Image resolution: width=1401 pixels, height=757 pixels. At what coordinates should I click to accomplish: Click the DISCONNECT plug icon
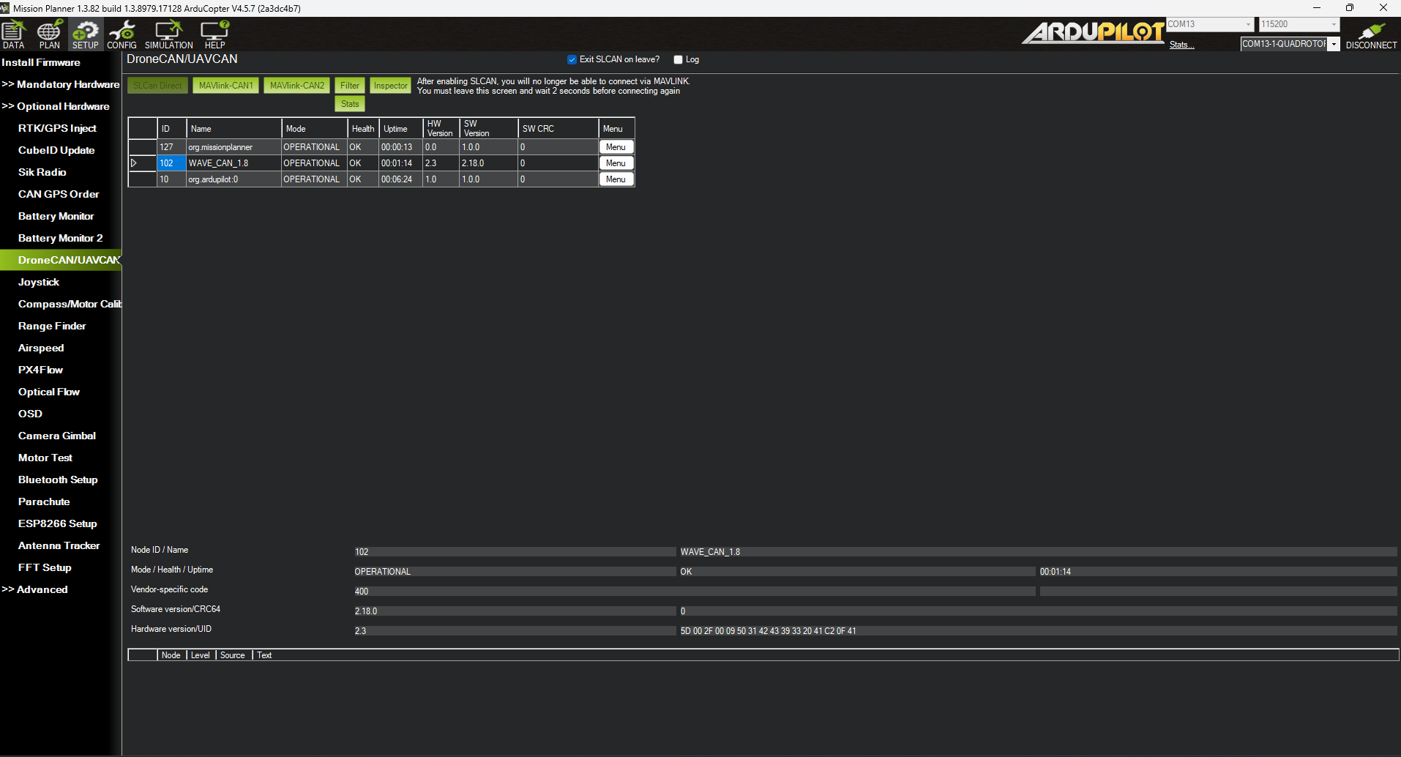(1371, 34)
